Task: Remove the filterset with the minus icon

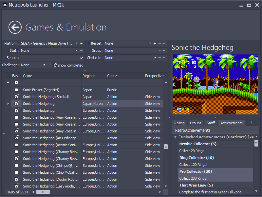Action: [x=160, y=43]
